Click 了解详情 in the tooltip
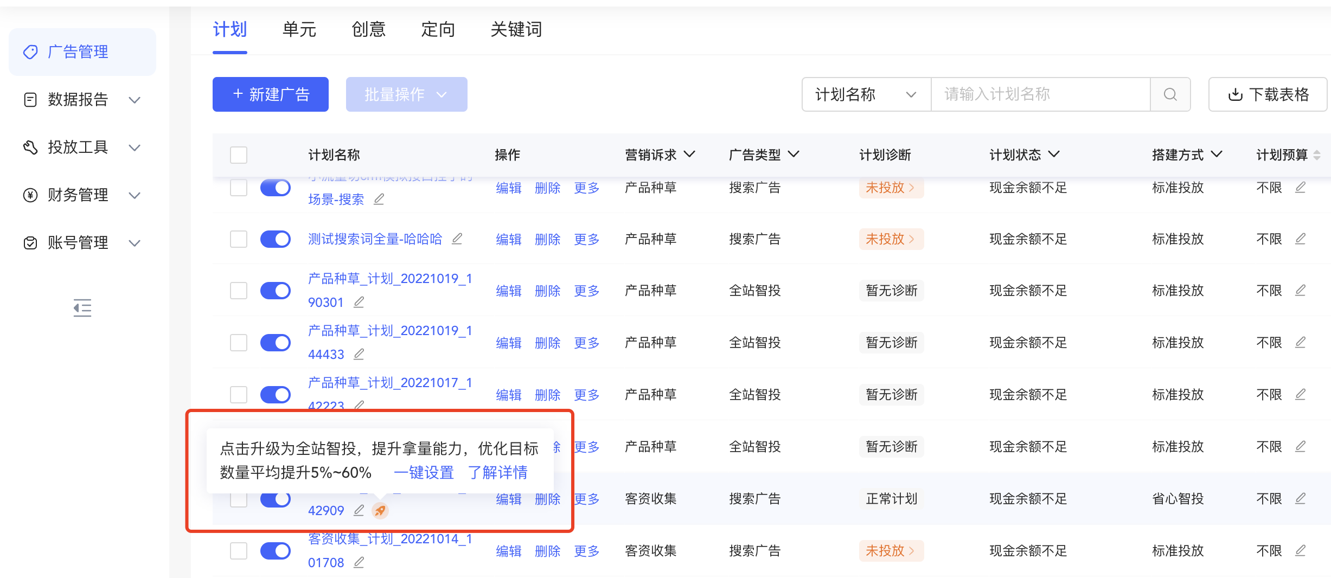Screen dimensions: 1331x578 (x=498, y=473)
